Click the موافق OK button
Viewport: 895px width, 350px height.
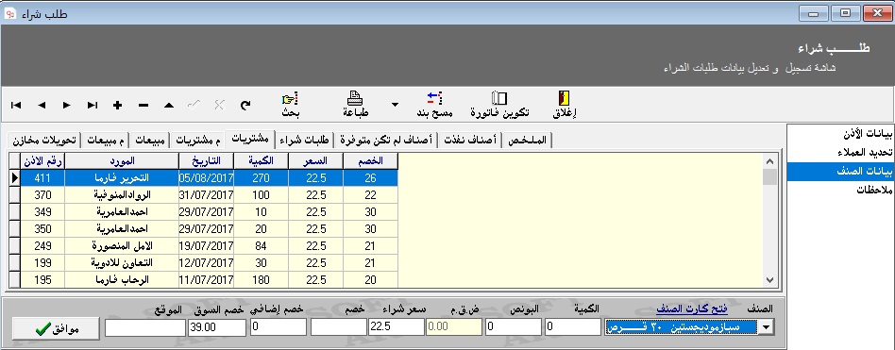click(x=56, y=328)
